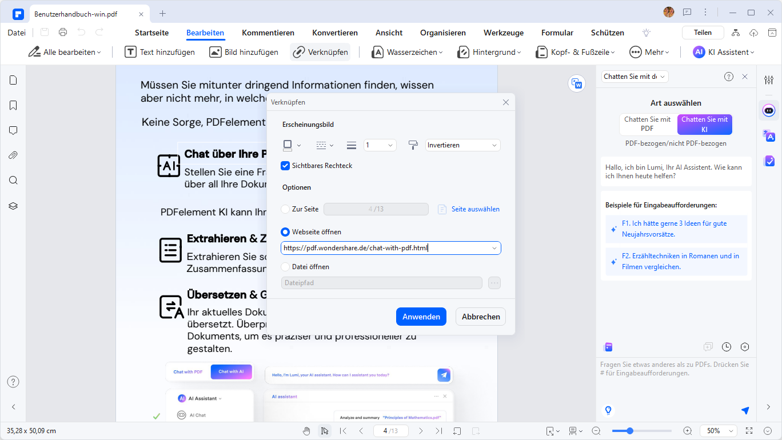Click the undo arrow icon
Image resolution: width=782 pixels, height=440 pixels.
[81, 33]
